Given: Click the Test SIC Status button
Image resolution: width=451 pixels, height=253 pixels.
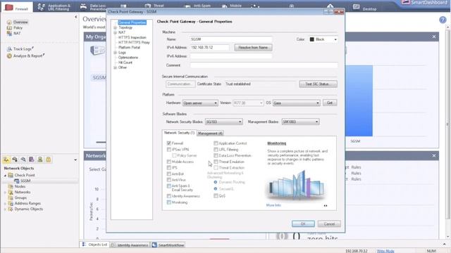Looking at the screenshot, I should (318, 84).
